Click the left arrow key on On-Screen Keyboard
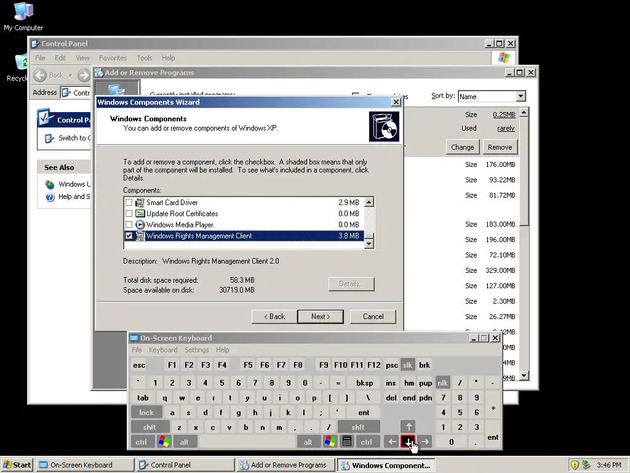630x473 pixels. pyautogui.click(x=391, y=442)
